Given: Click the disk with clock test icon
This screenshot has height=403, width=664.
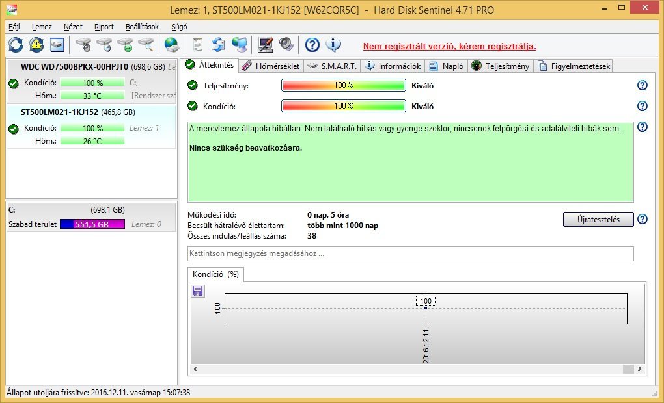Looking at the screenshot, I should point(104,45).
